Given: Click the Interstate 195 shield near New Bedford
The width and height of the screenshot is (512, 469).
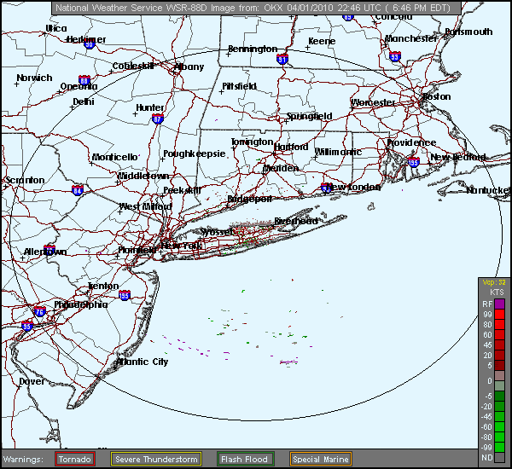Looking at the screenshot, I should (x=414, y=162).
